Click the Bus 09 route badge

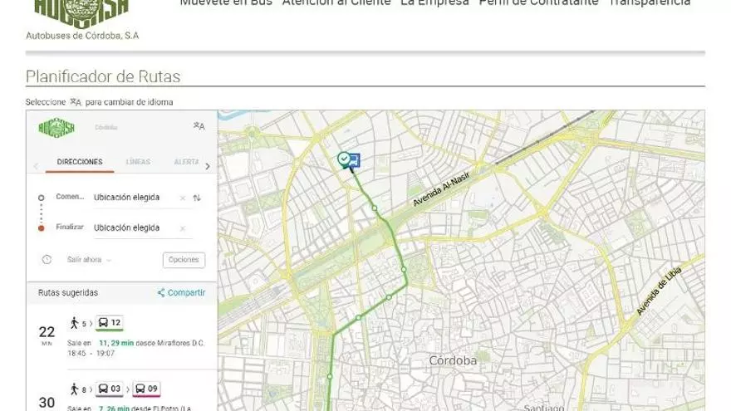147,389
